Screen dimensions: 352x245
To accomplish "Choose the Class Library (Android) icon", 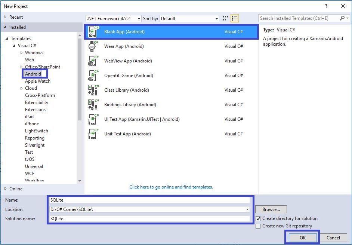I will pos(93,90).
